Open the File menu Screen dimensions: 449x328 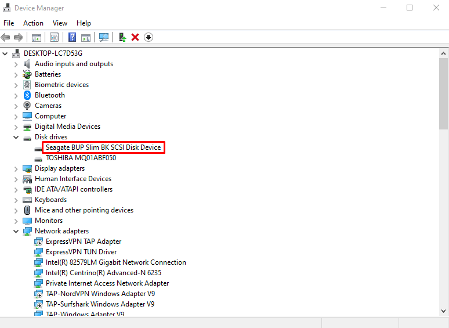[x=9, y=23]
